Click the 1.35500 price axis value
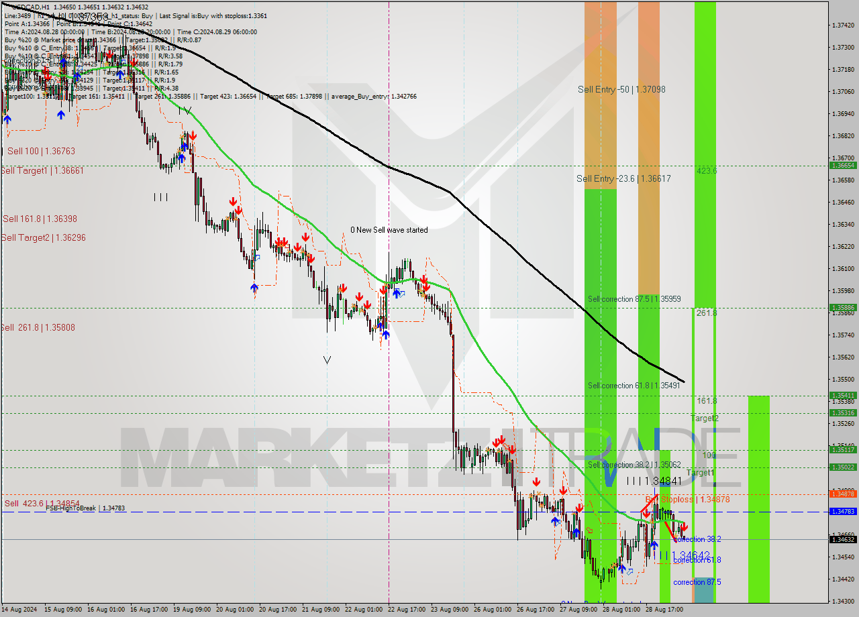Image resolution: width=859 pixels, height=617 pixels. 842,380
